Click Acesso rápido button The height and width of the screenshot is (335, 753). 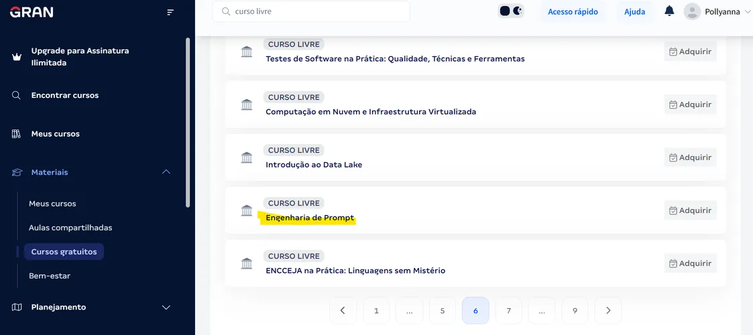(573, 12)
